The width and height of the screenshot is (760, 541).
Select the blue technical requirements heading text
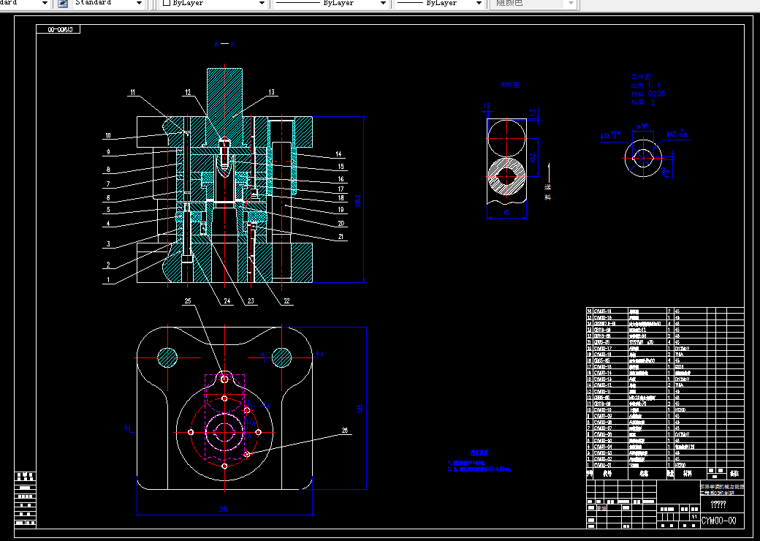(x=479, y=453)
